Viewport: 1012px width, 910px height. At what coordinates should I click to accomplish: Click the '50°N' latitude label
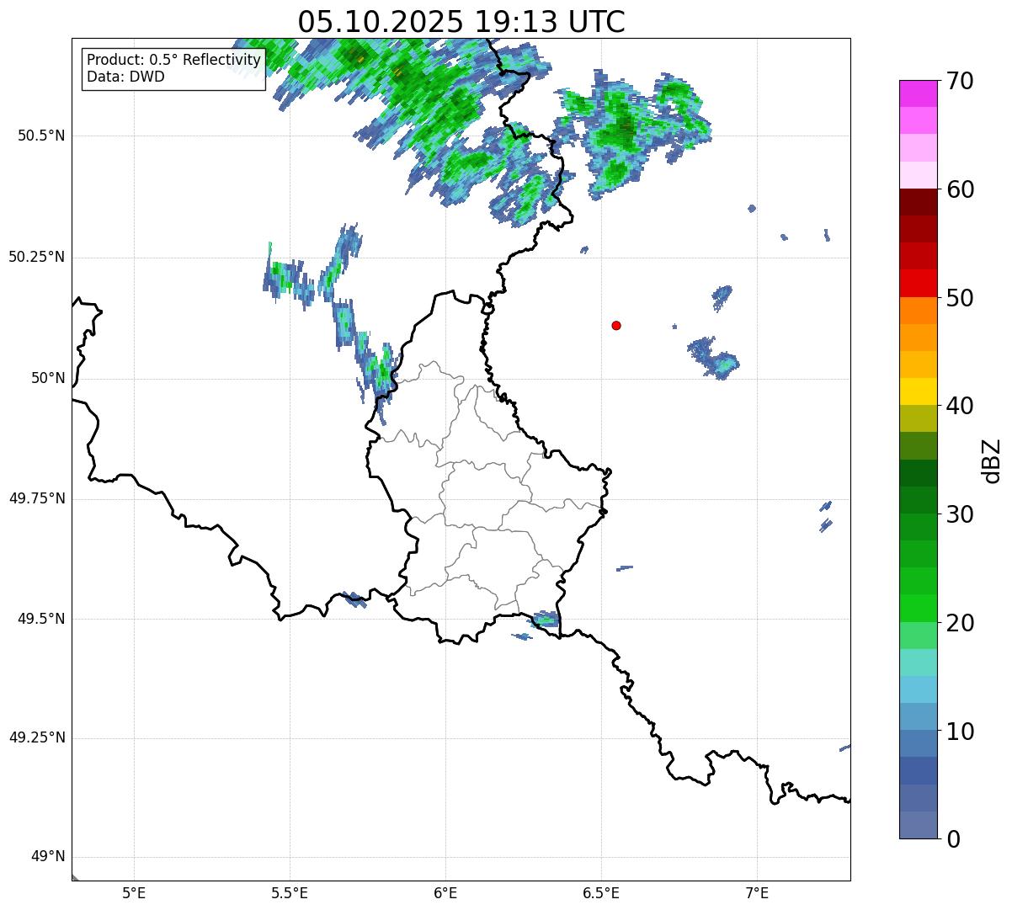(x=48, y=378)
